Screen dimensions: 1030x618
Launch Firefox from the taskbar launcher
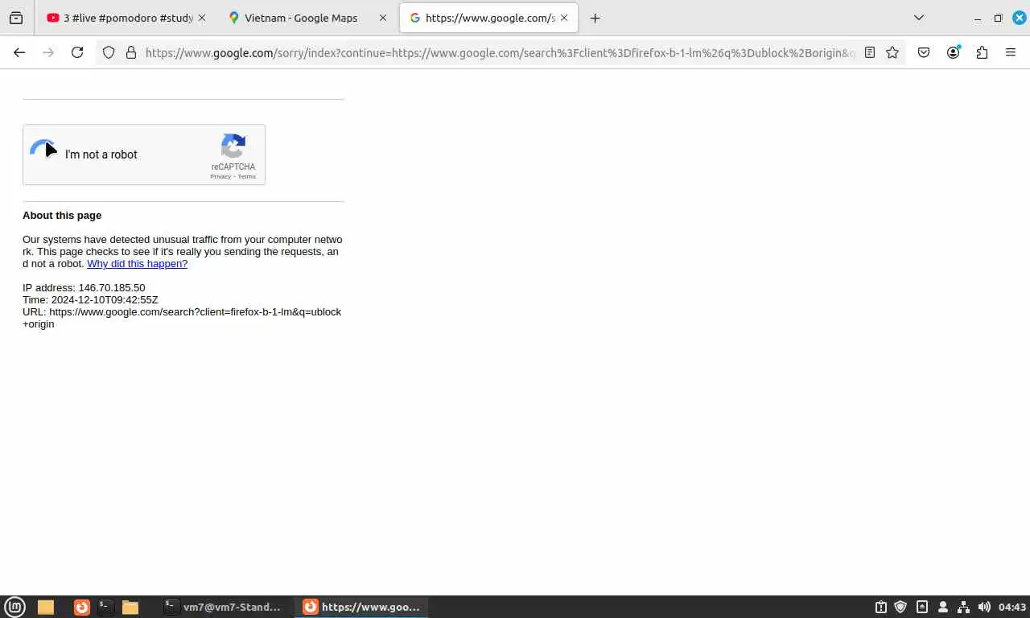[81, 607]
